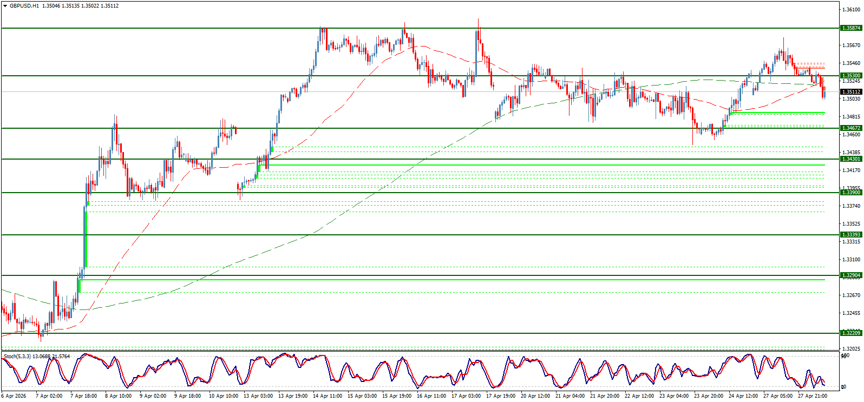Select the 1.33900 price level tag

(x=851, y=193)
